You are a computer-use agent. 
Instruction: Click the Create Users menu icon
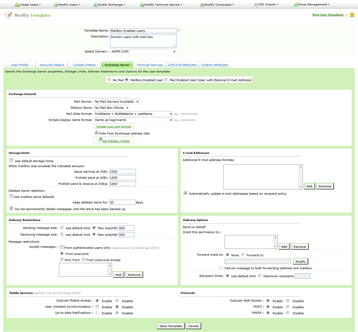[17, 4]
